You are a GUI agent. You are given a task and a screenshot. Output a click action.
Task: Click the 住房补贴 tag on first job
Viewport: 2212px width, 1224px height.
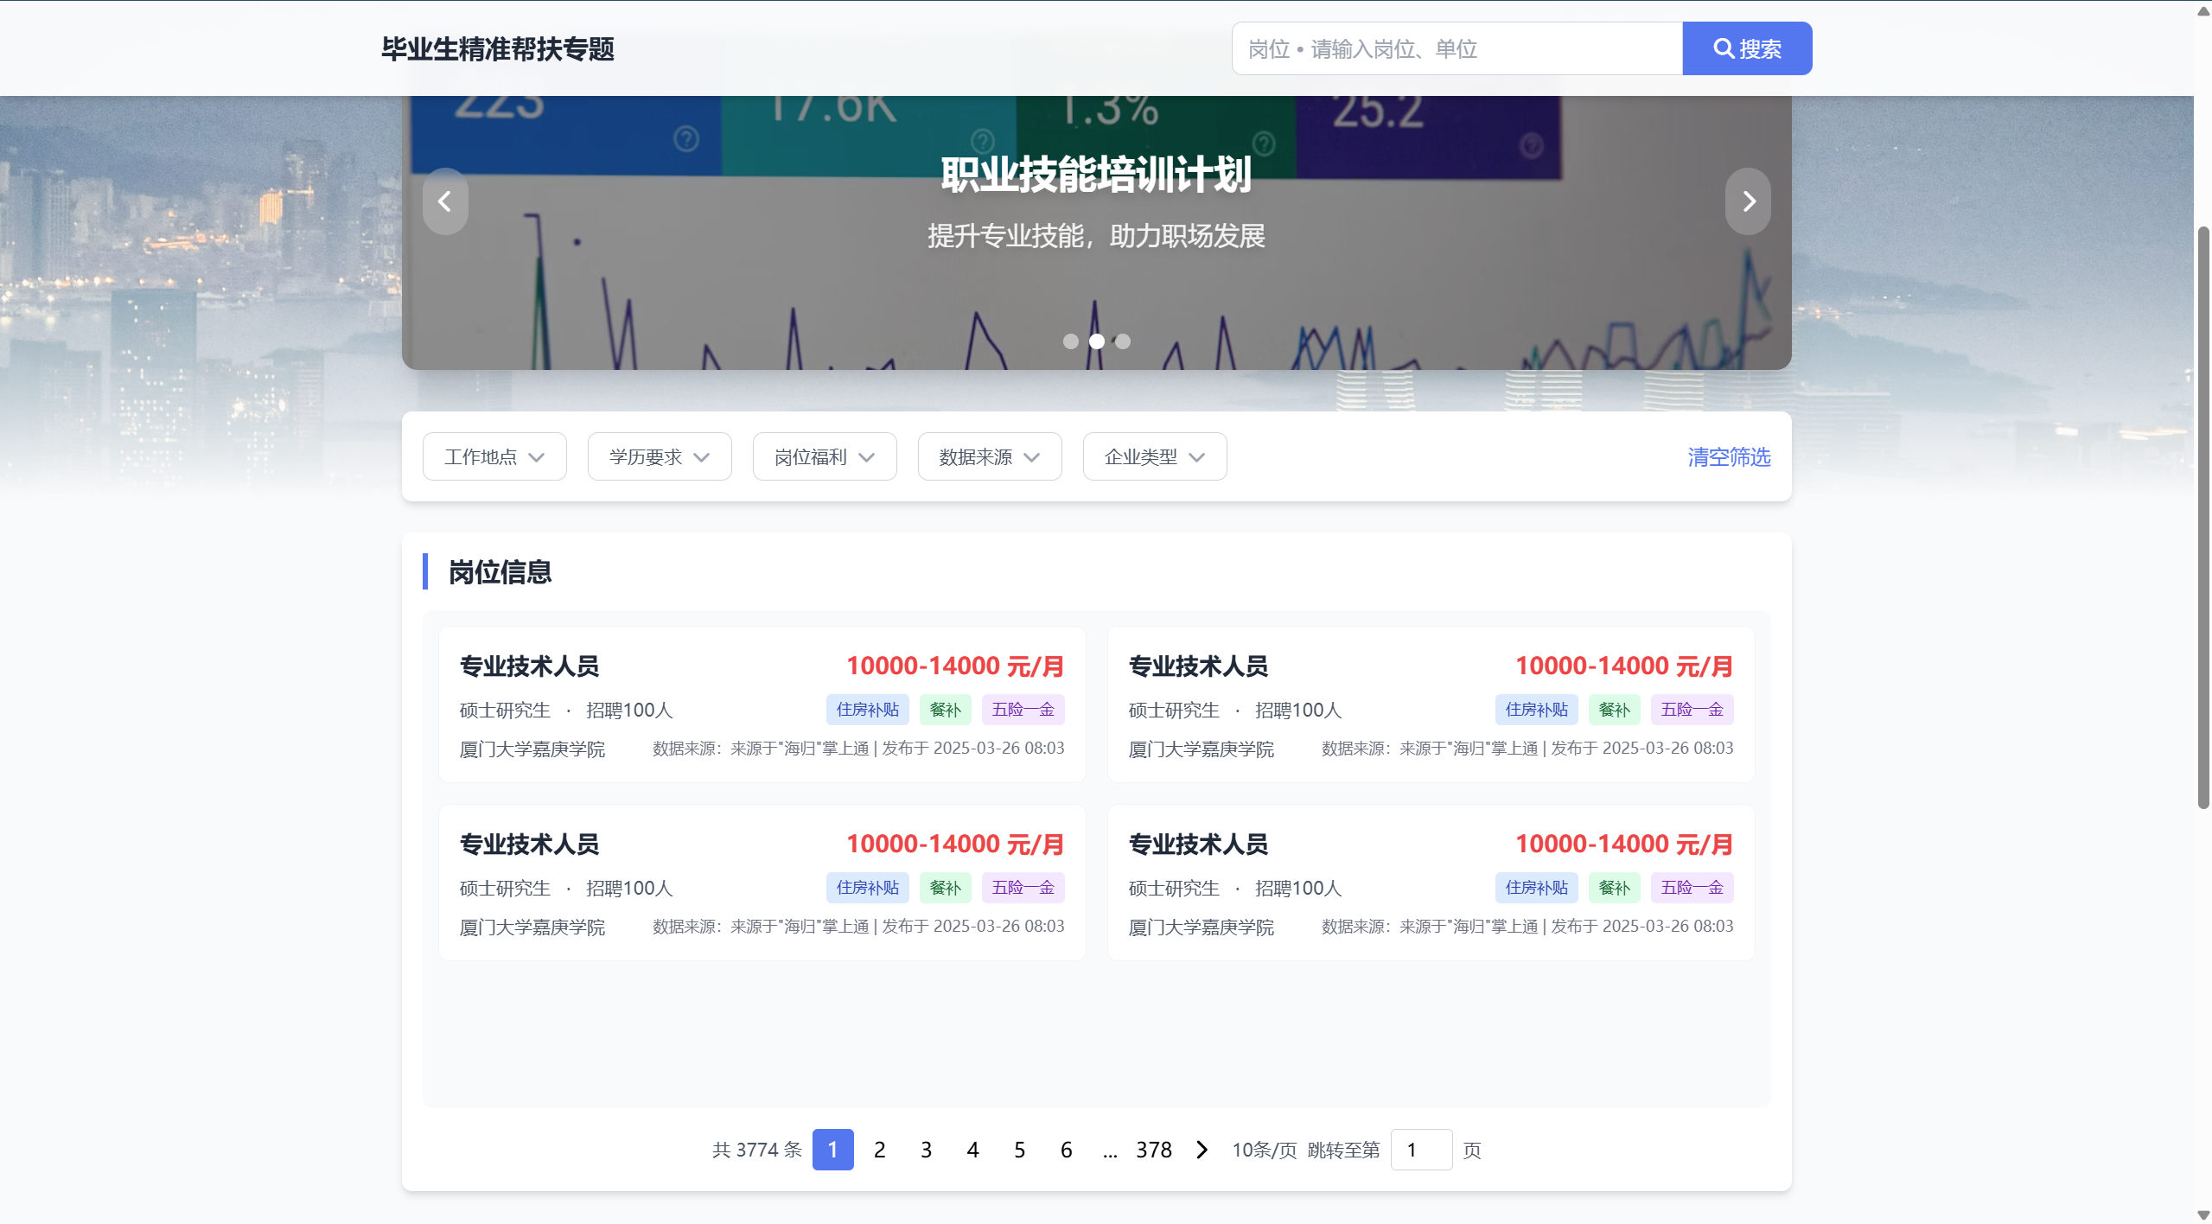pos(867,710)
